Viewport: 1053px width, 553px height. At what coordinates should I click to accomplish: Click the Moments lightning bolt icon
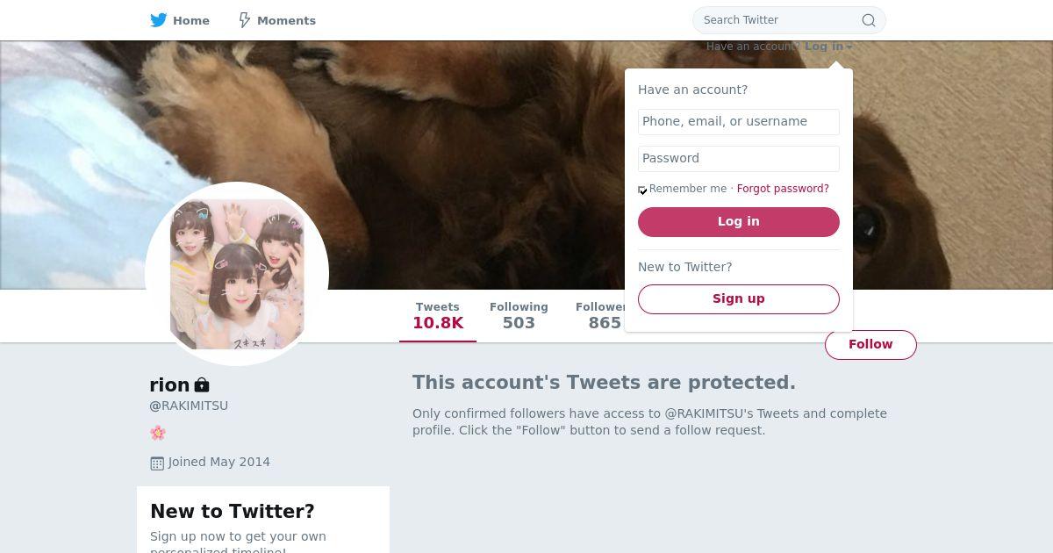tap(245, 20)
